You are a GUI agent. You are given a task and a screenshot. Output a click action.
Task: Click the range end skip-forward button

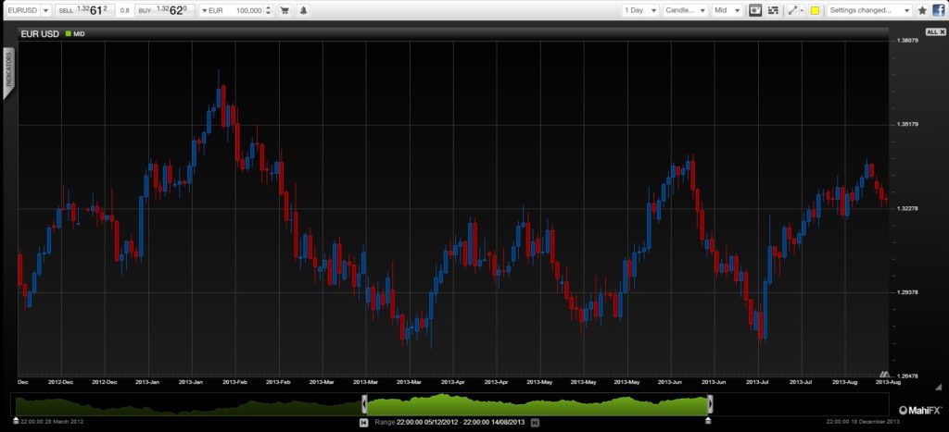pyautogui.click(x=535, y=423)
